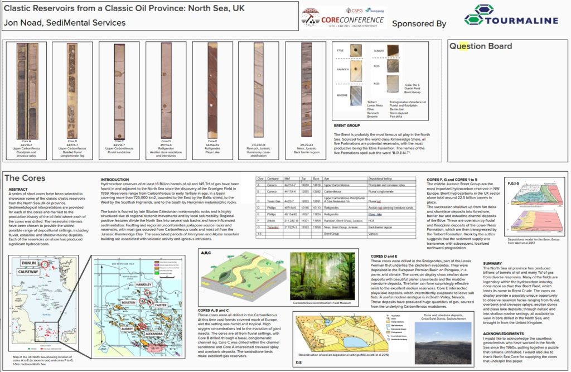Screen dimensions: 571x372
Task: Click the Etive Formation core chip image
Action: pyautogui.click(x=356, y=50)
